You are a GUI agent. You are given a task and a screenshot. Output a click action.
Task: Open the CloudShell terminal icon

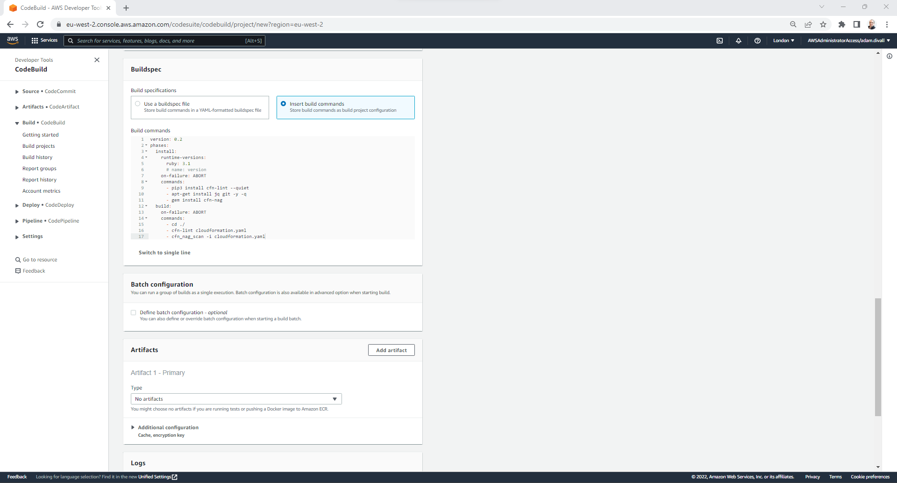[x=719, y=41]
